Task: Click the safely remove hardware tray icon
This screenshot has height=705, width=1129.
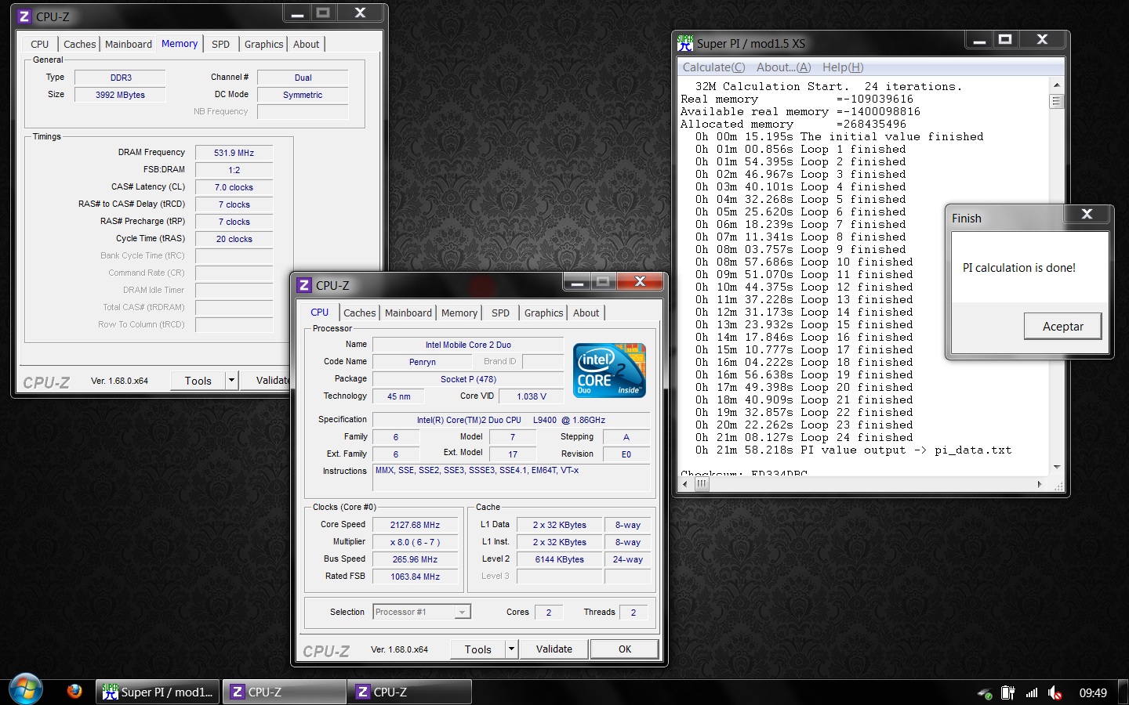Action: pyautogui.click(x=985, y=693)
